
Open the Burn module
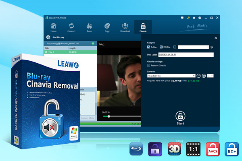pyautogui.click(x=89, y=28)
